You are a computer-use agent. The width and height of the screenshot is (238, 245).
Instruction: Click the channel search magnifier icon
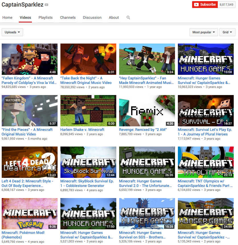point(128,18)
